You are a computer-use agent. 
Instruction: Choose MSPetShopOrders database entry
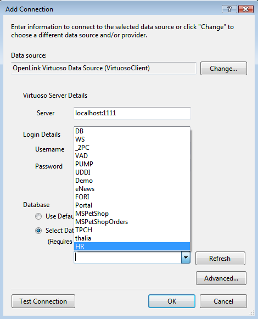click(x=132, y=222)
